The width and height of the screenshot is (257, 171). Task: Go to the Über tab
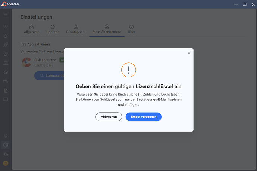(131, 29)
